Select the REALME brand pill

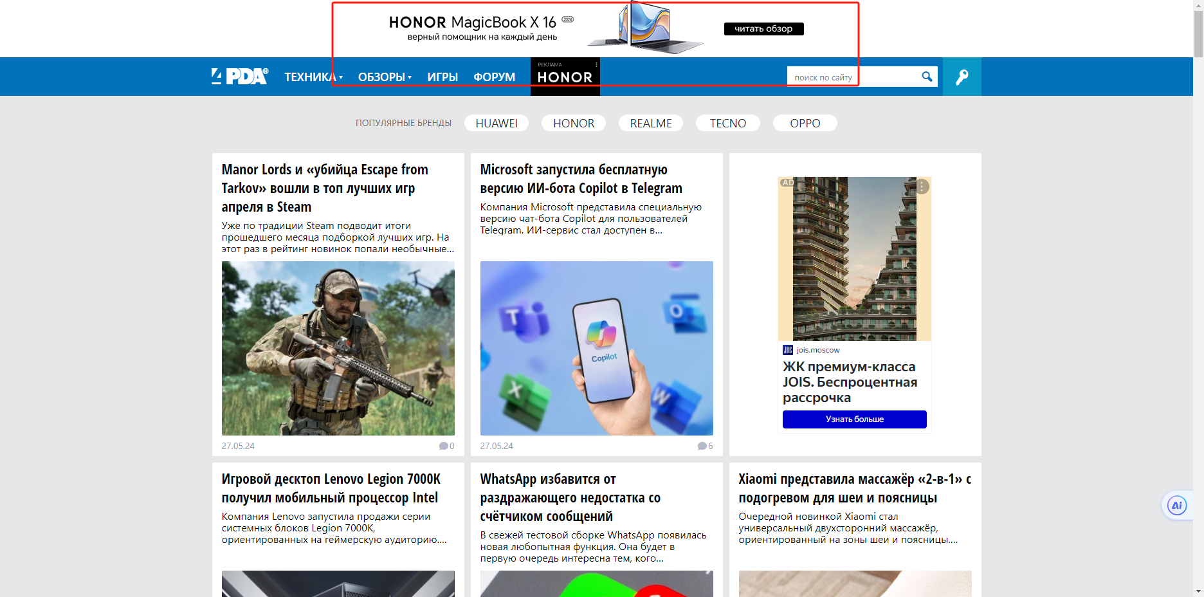tap(650, 123)
